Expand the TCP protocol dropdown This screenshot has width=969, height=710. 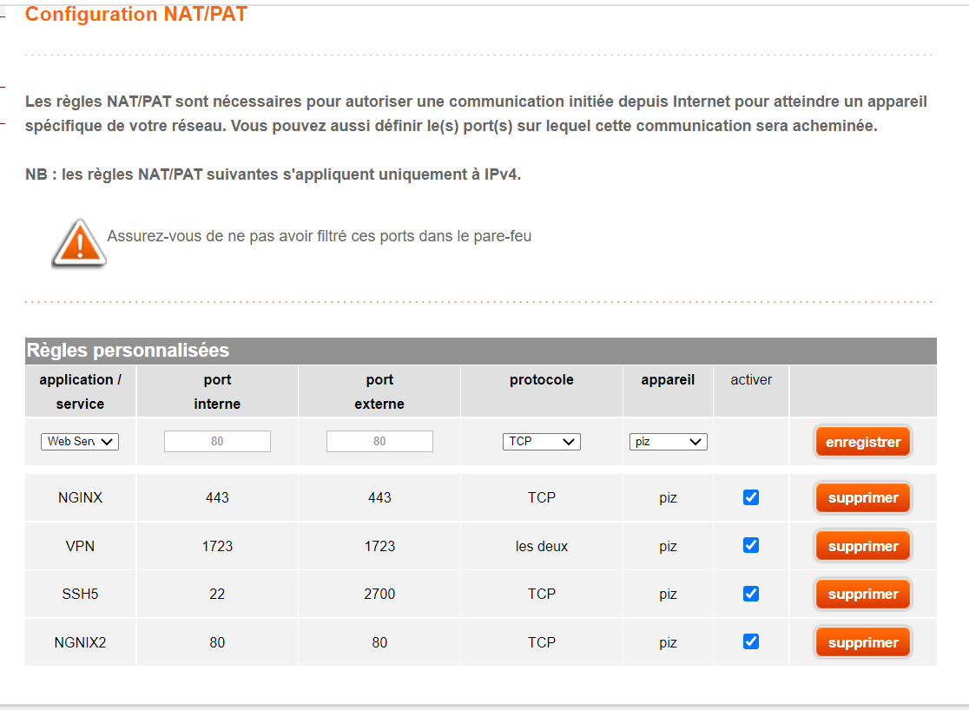point(541,442)
